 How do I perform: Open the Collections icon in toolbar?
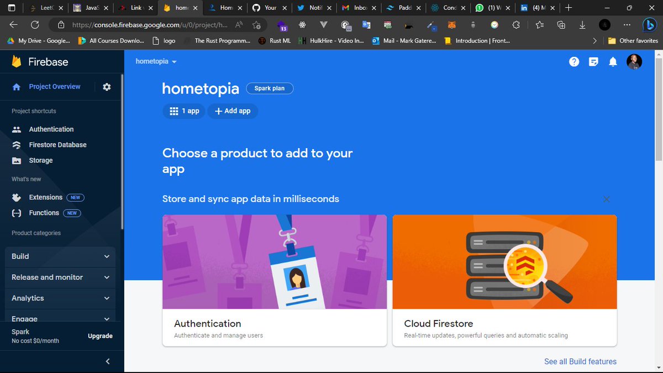pos(561,25)
